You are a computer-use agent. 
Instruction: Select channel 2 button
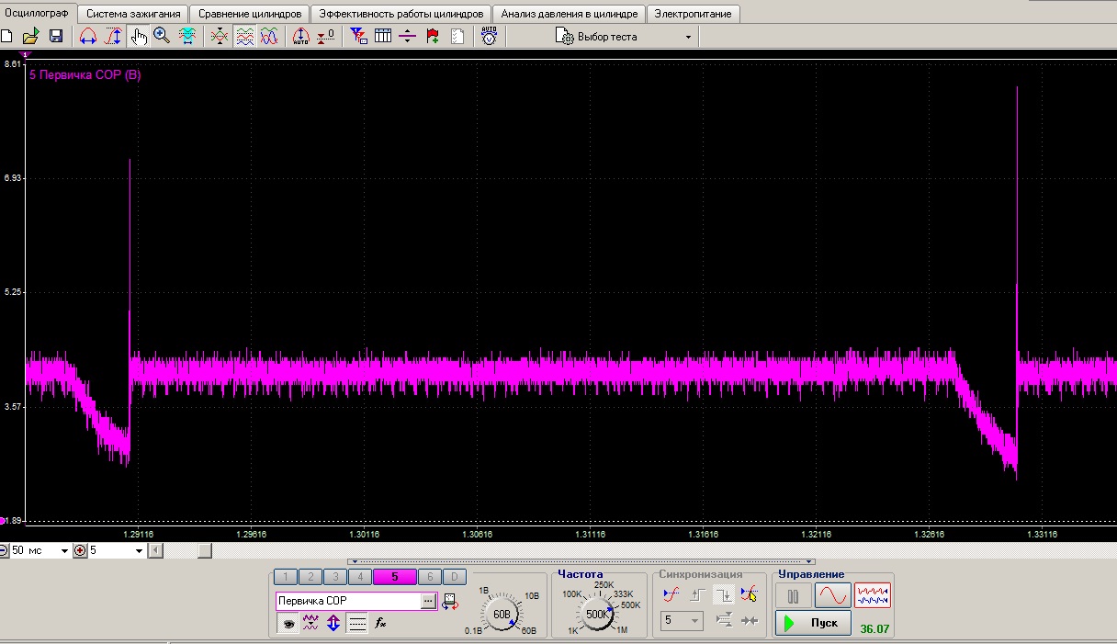coord(310,577)
